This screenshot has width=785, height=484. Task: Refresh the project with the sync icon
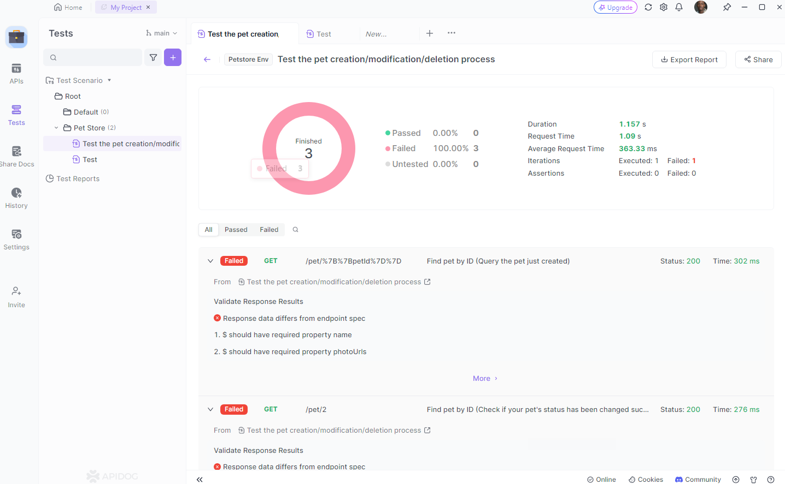(648, 7)
